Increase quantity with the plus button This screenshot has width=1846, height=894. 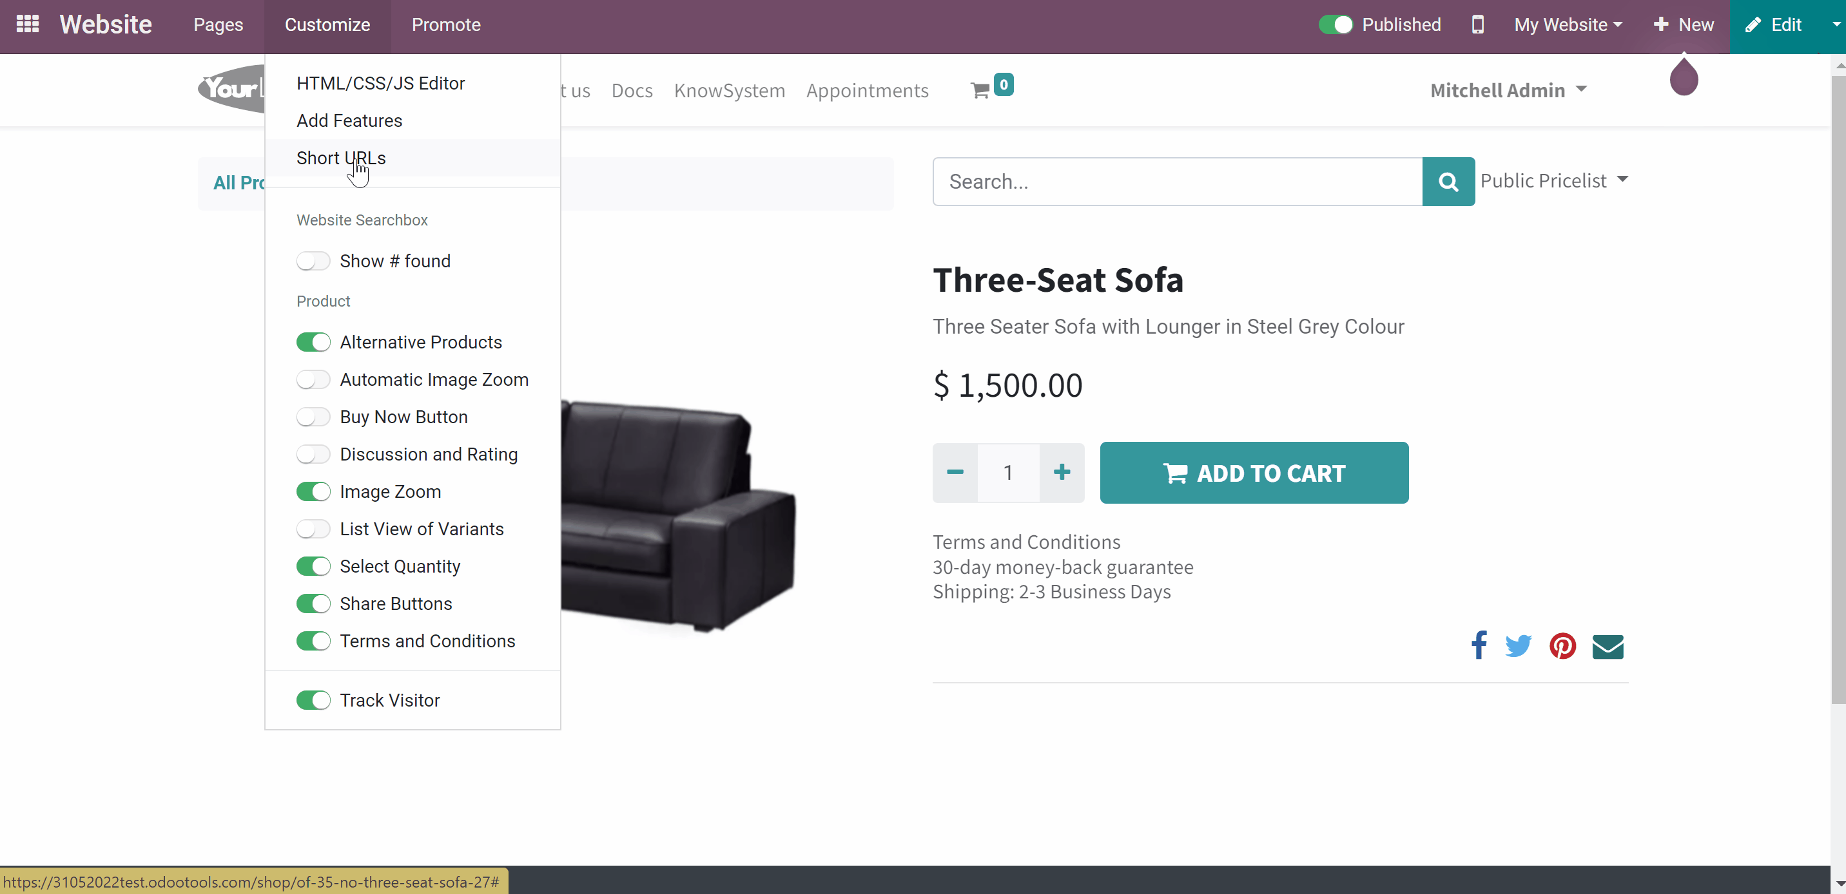[1062, 472]
